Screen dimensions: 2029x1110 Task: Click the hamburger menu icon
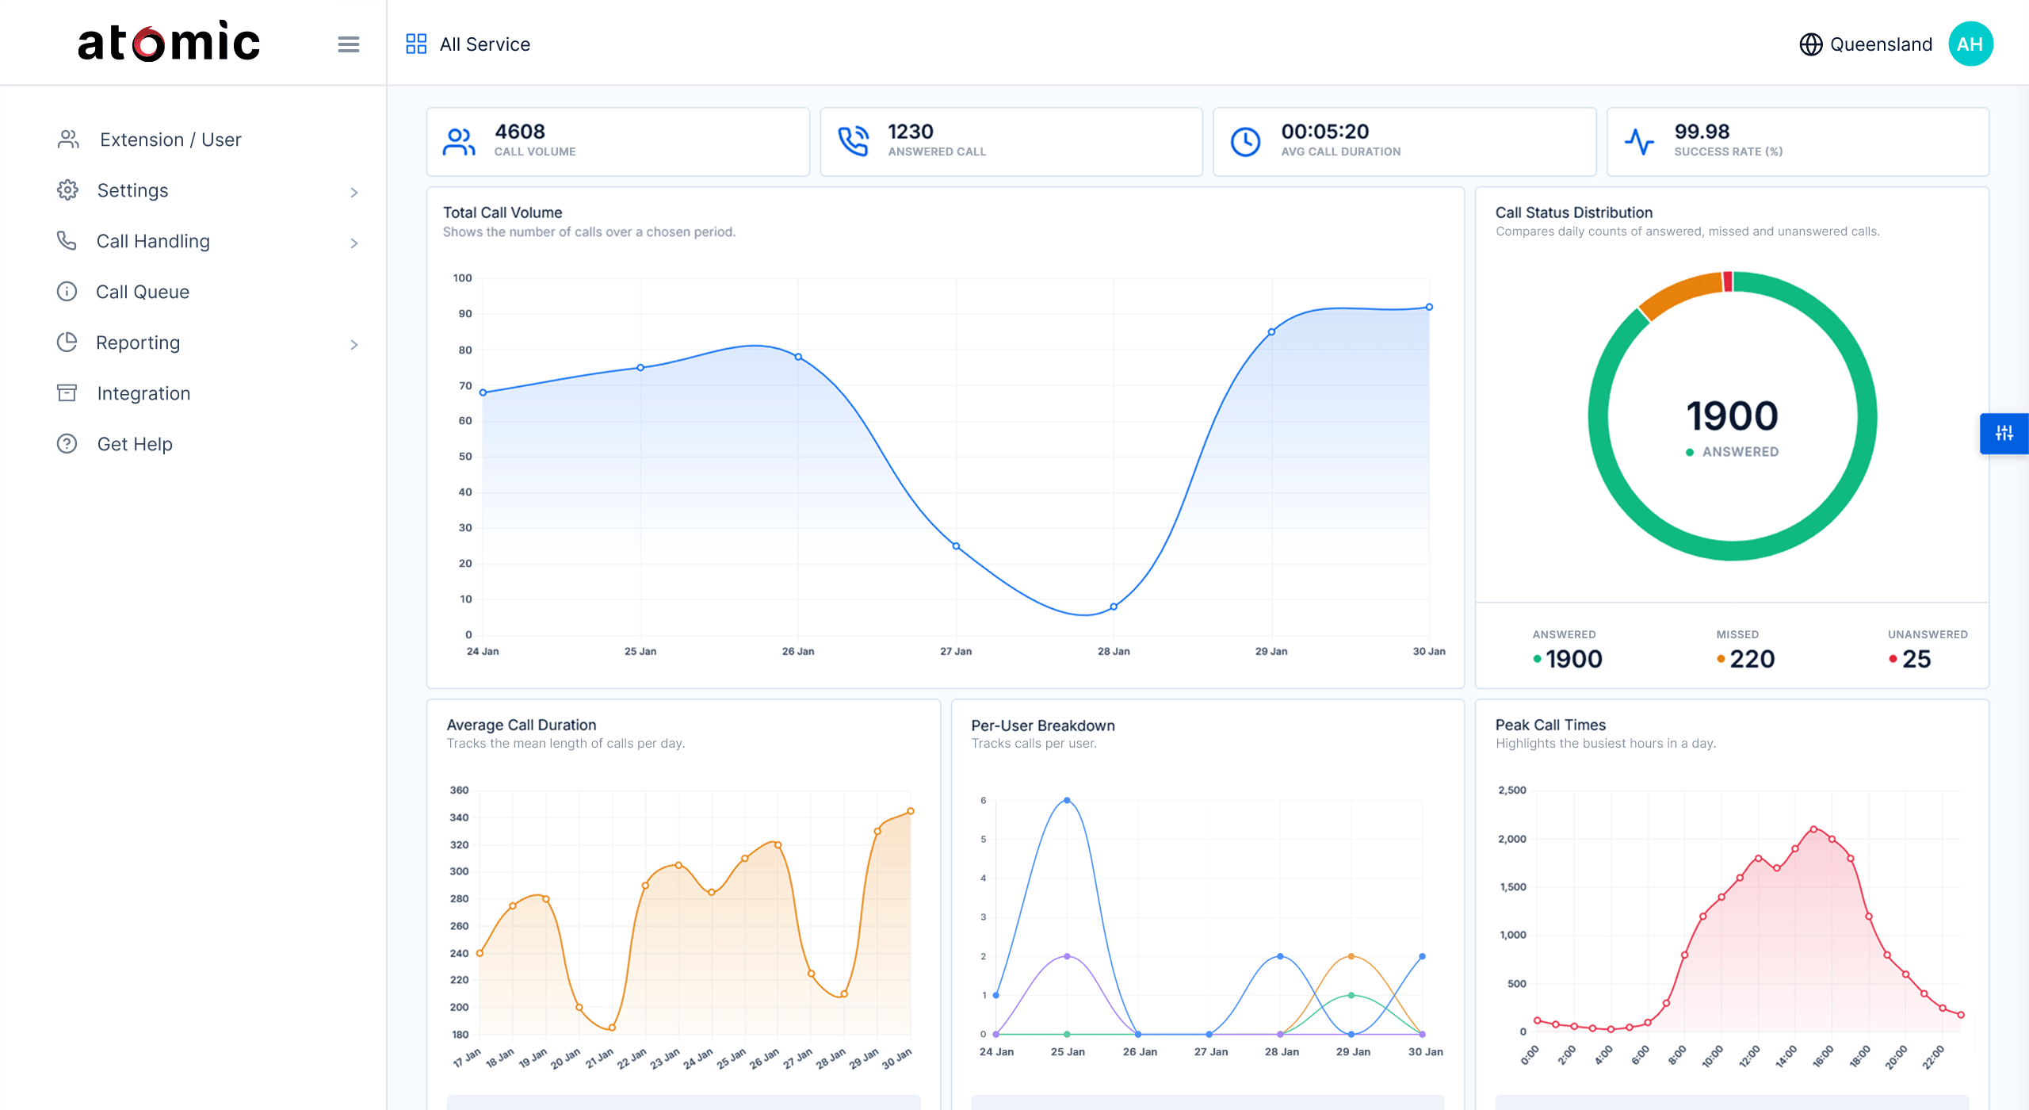[348, 44]
